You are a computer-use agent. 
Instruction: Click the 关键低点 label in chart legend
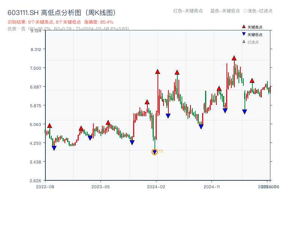click(255, 34)
